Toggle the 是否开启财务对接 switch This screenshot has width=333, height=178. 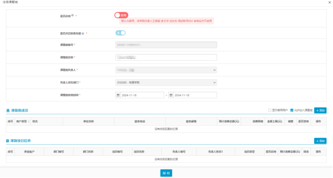coord(120,33)
